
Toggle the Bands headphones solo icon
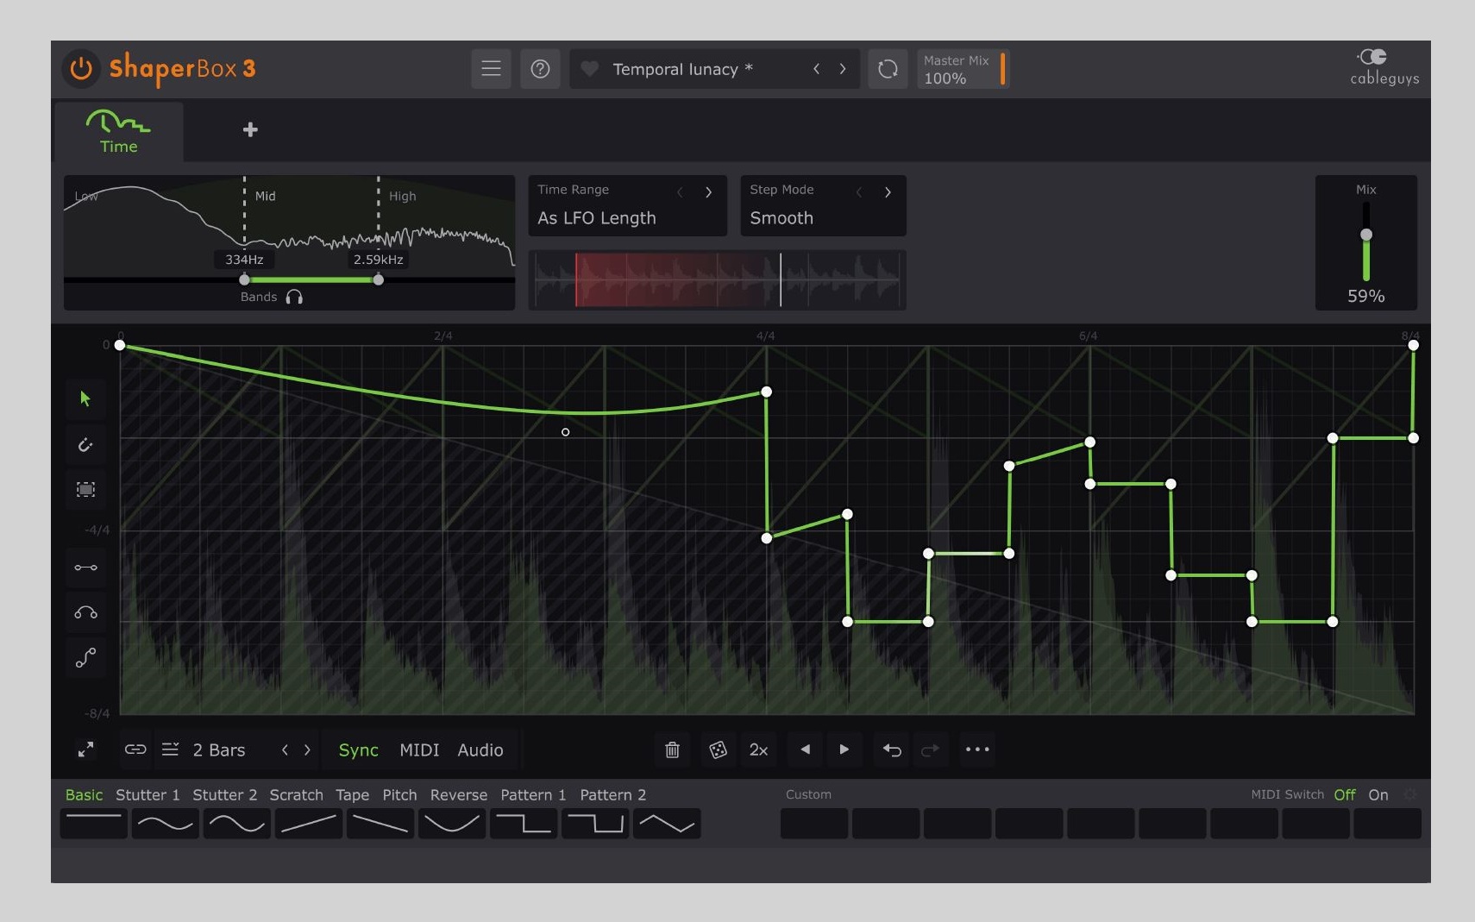(294, 297)
